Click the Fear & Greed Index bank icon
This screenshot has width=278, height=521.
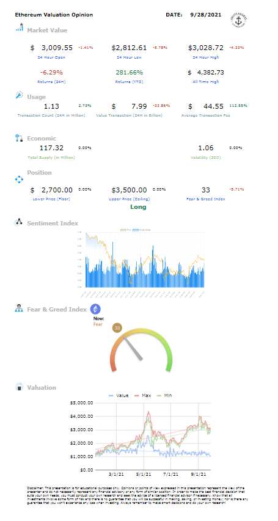pos(18,308)
